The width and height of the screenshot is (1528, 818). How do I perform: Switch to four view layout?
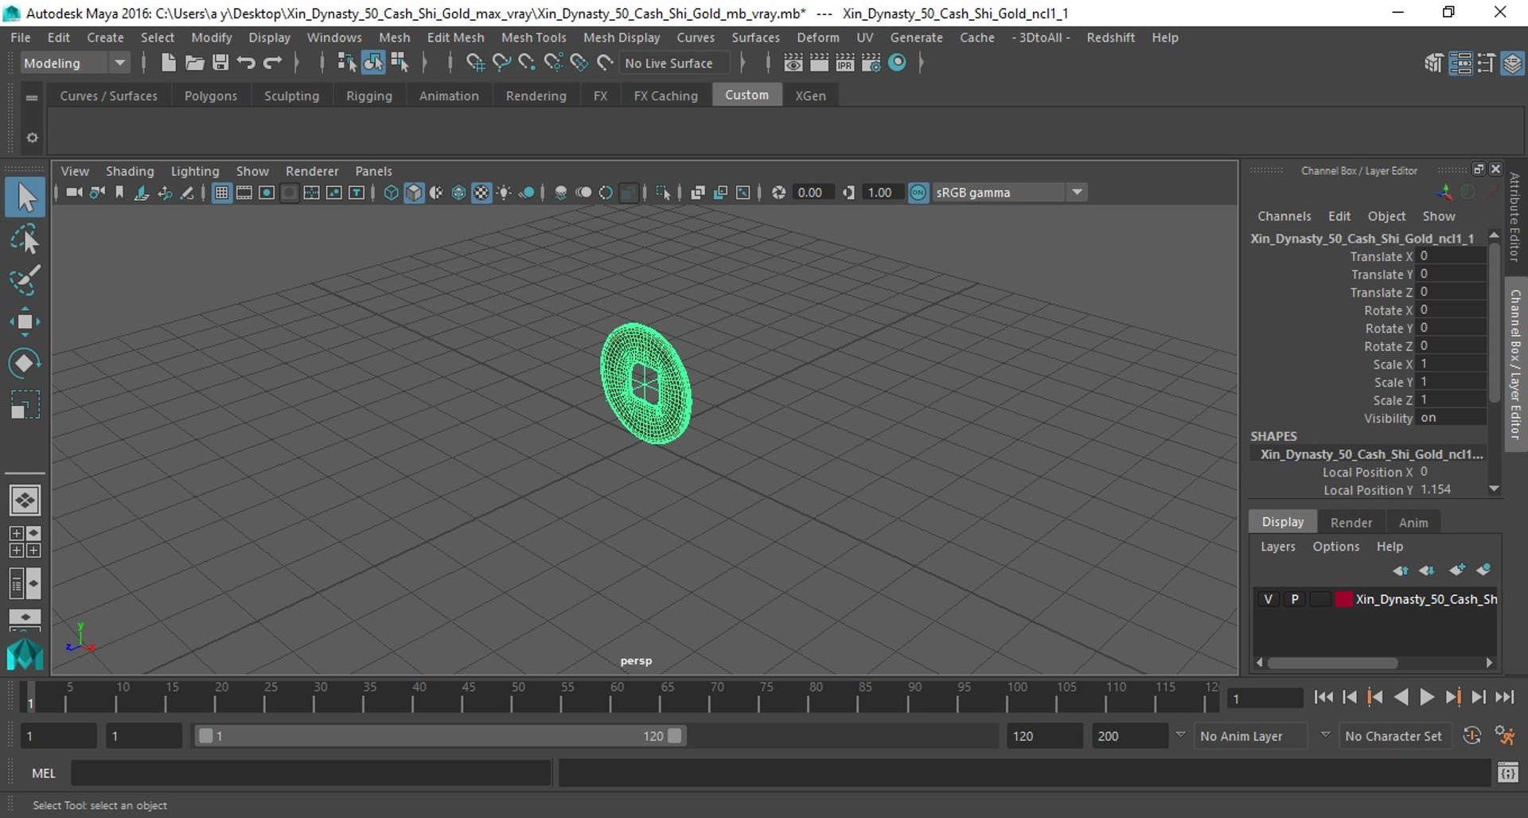[x=25, y=542]
